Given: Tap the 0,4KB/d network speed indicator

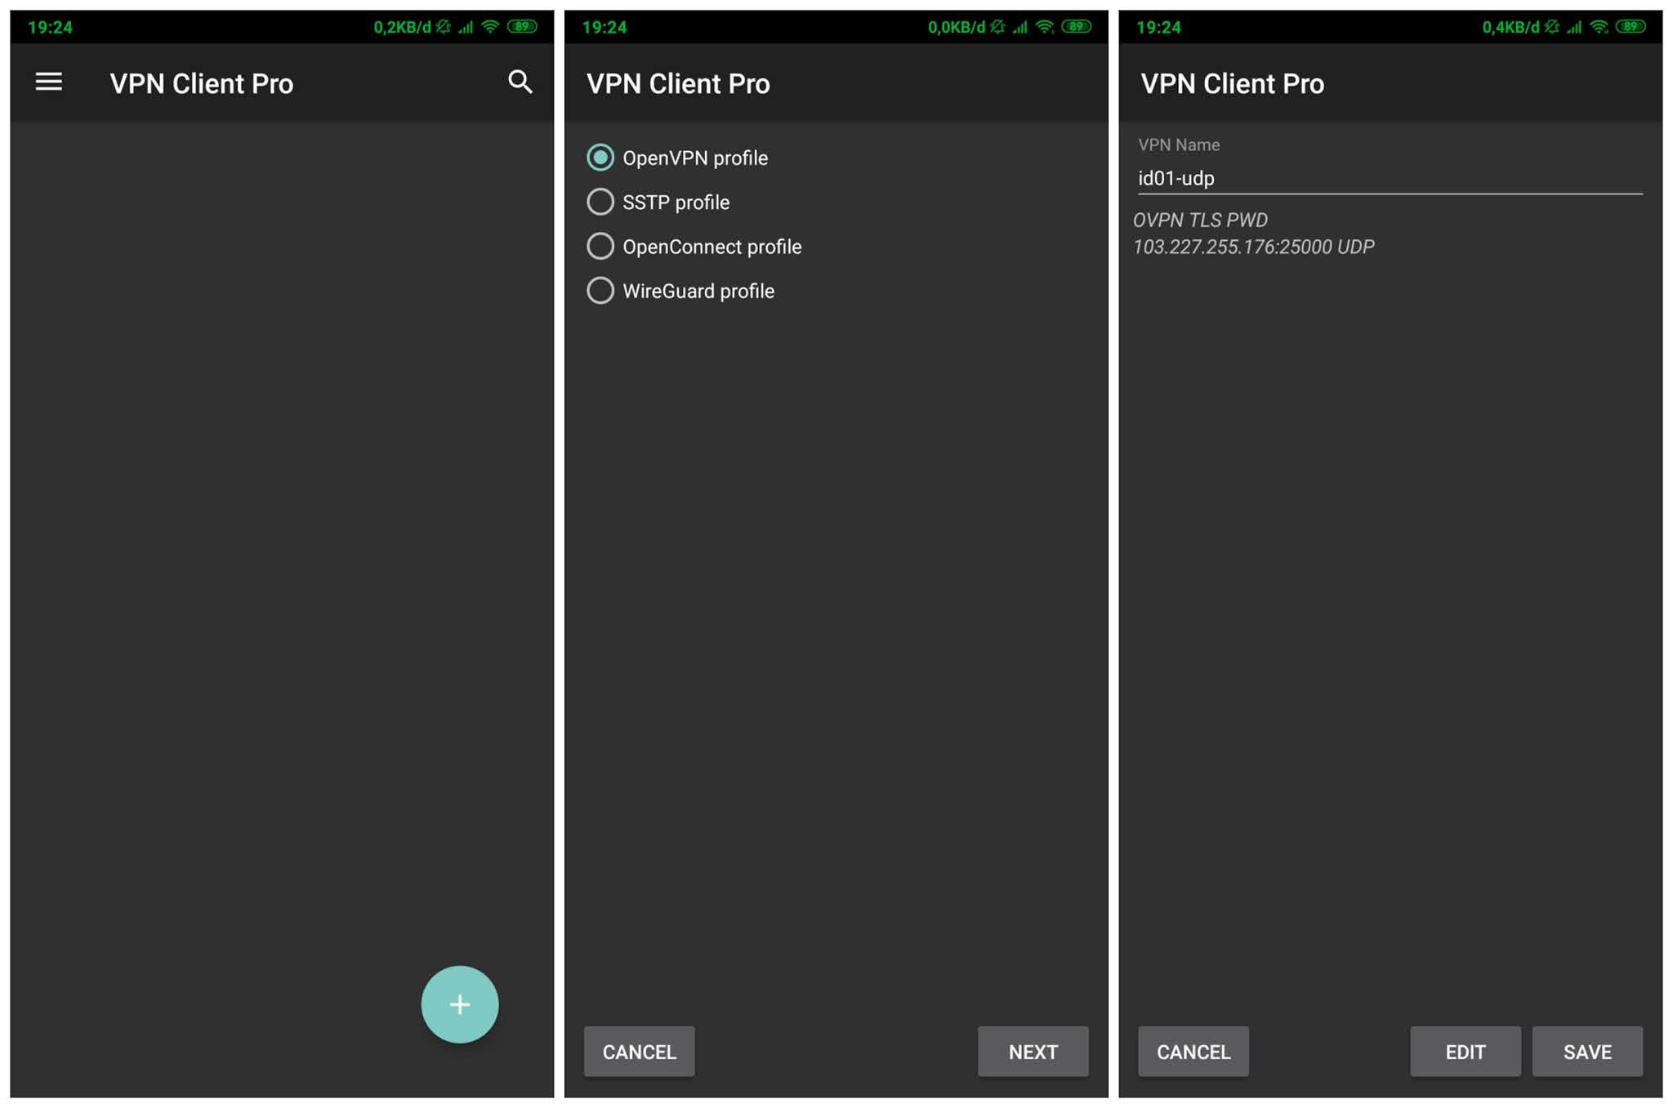Looking at the screenshot, I should click(1510, 27).
